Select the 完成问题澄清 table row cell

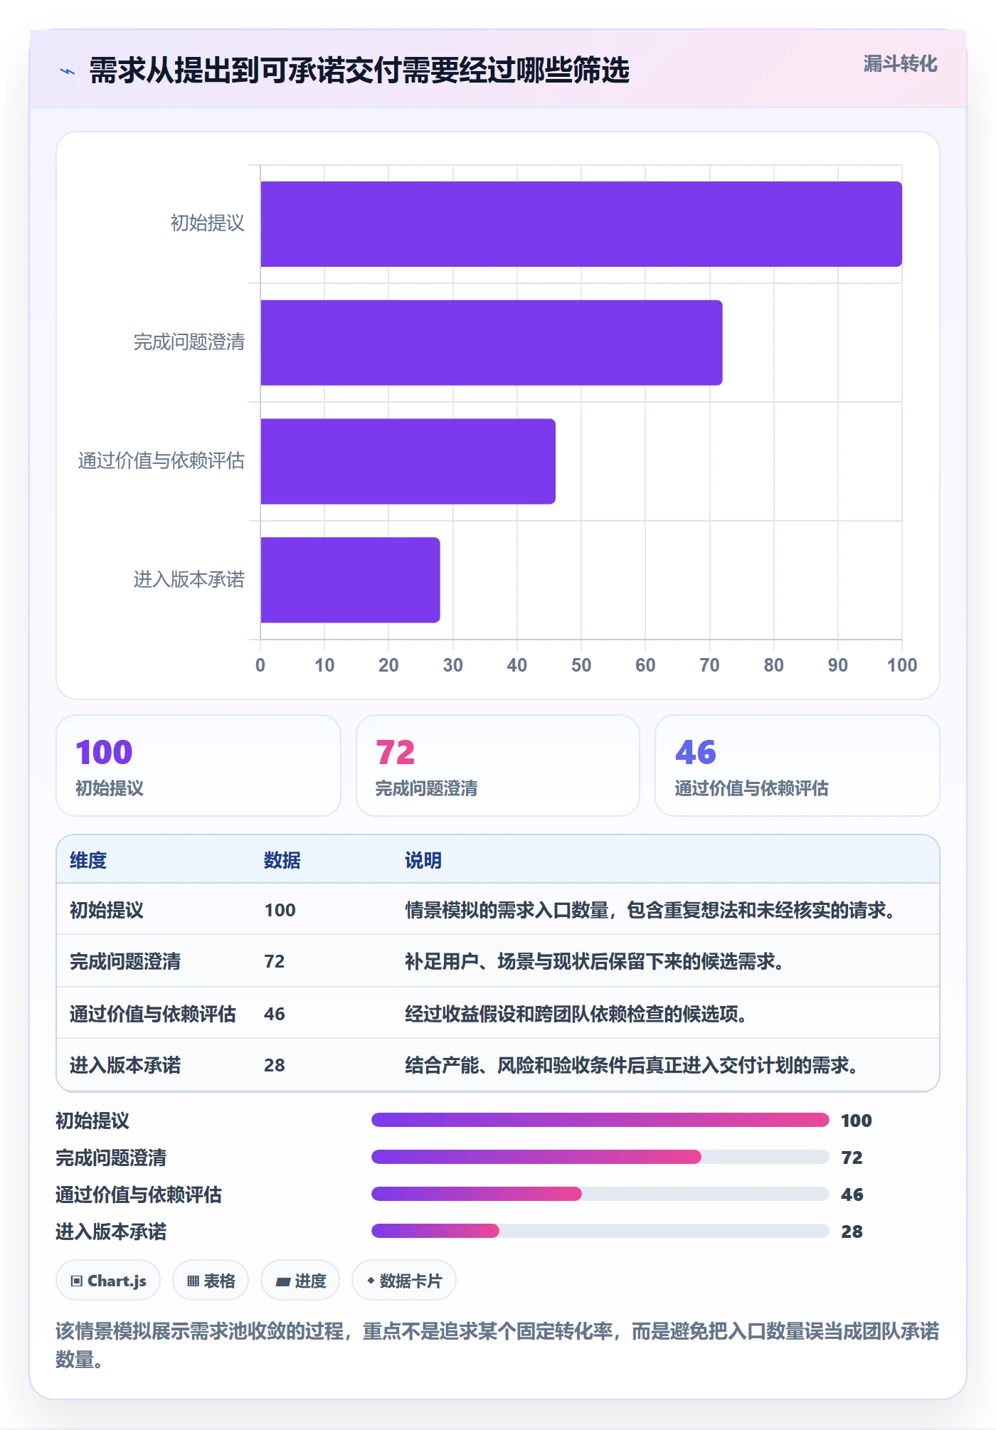click(125, 961)
